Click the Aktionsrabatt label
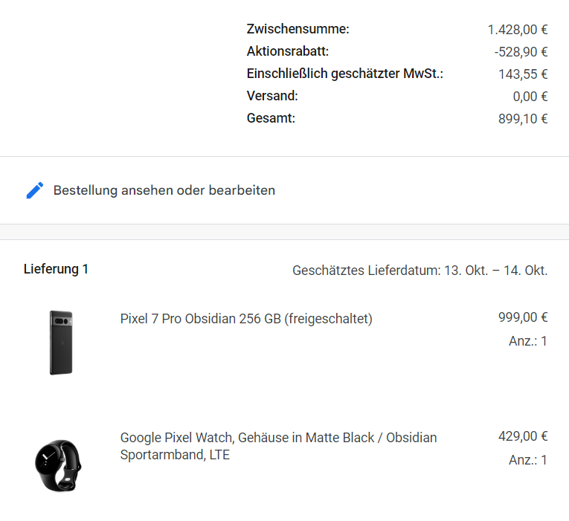569x521 pixels. click(x=287, y=51)
